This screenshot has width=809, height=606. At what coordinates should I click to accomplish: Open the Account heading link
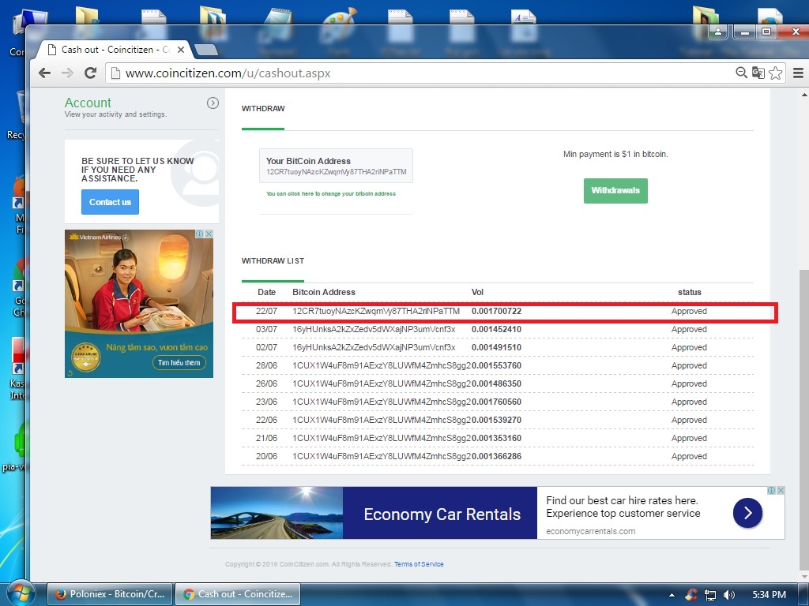pos(88,103)
